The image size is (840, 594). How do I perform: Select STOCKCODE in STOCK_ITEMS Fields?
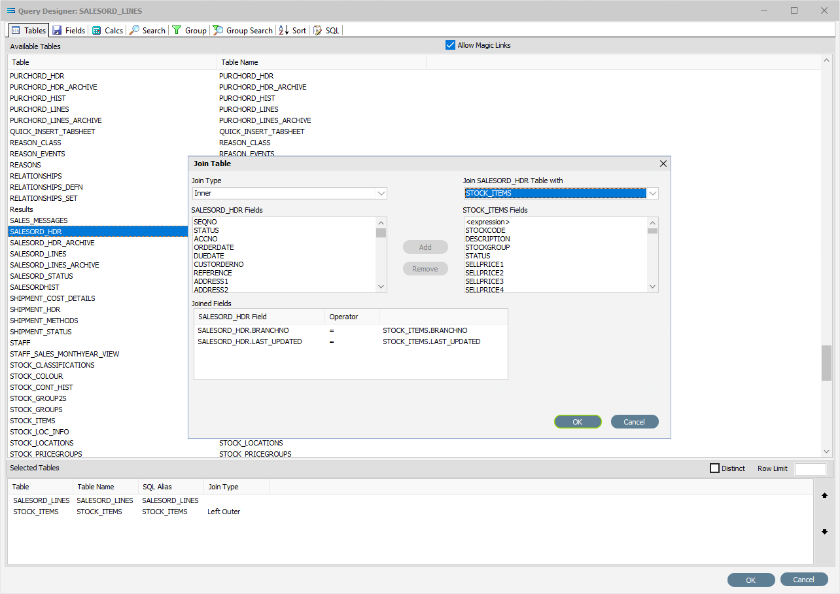[x=555, y=231]
